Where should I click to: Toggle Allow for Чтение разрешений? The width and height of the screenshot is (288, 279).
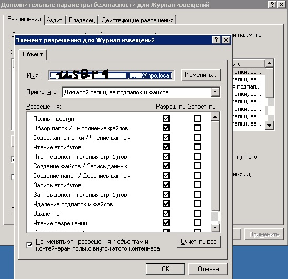click(166, 223)
